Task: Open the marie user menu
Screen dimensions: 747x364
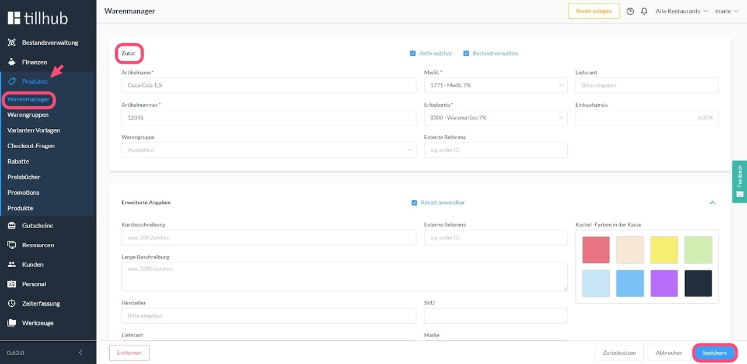Action: coord(727,11)
